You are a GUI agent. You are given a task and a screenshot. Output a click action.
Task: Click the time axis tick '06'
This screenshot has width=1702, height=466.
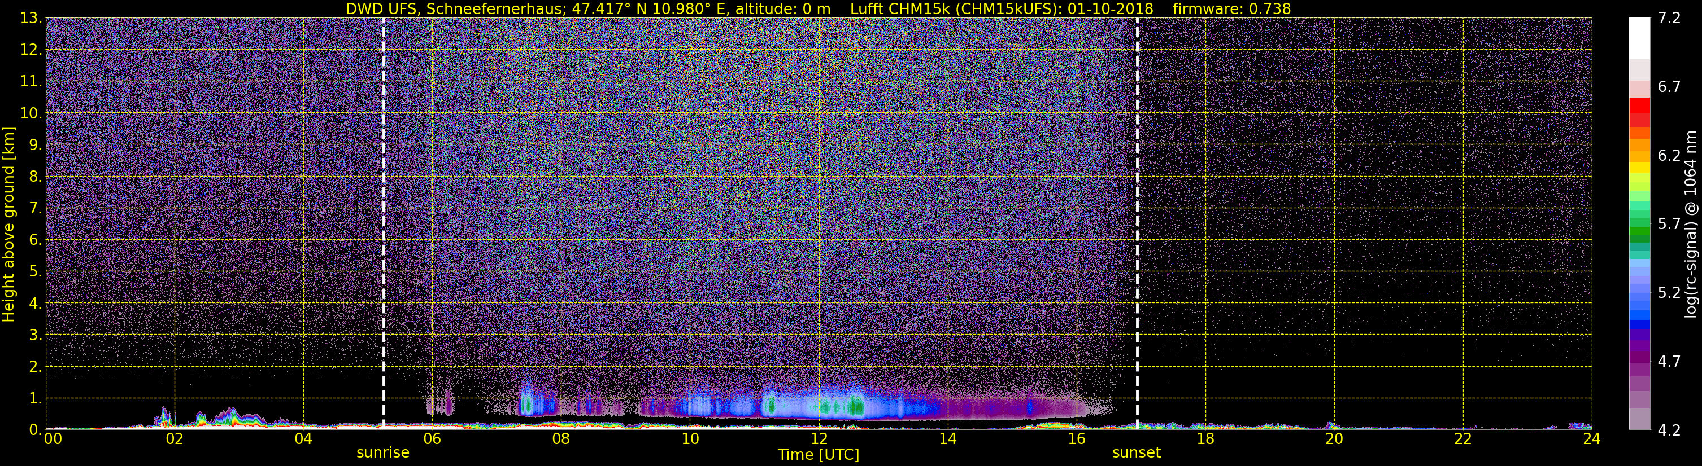(x=432, y=439)
